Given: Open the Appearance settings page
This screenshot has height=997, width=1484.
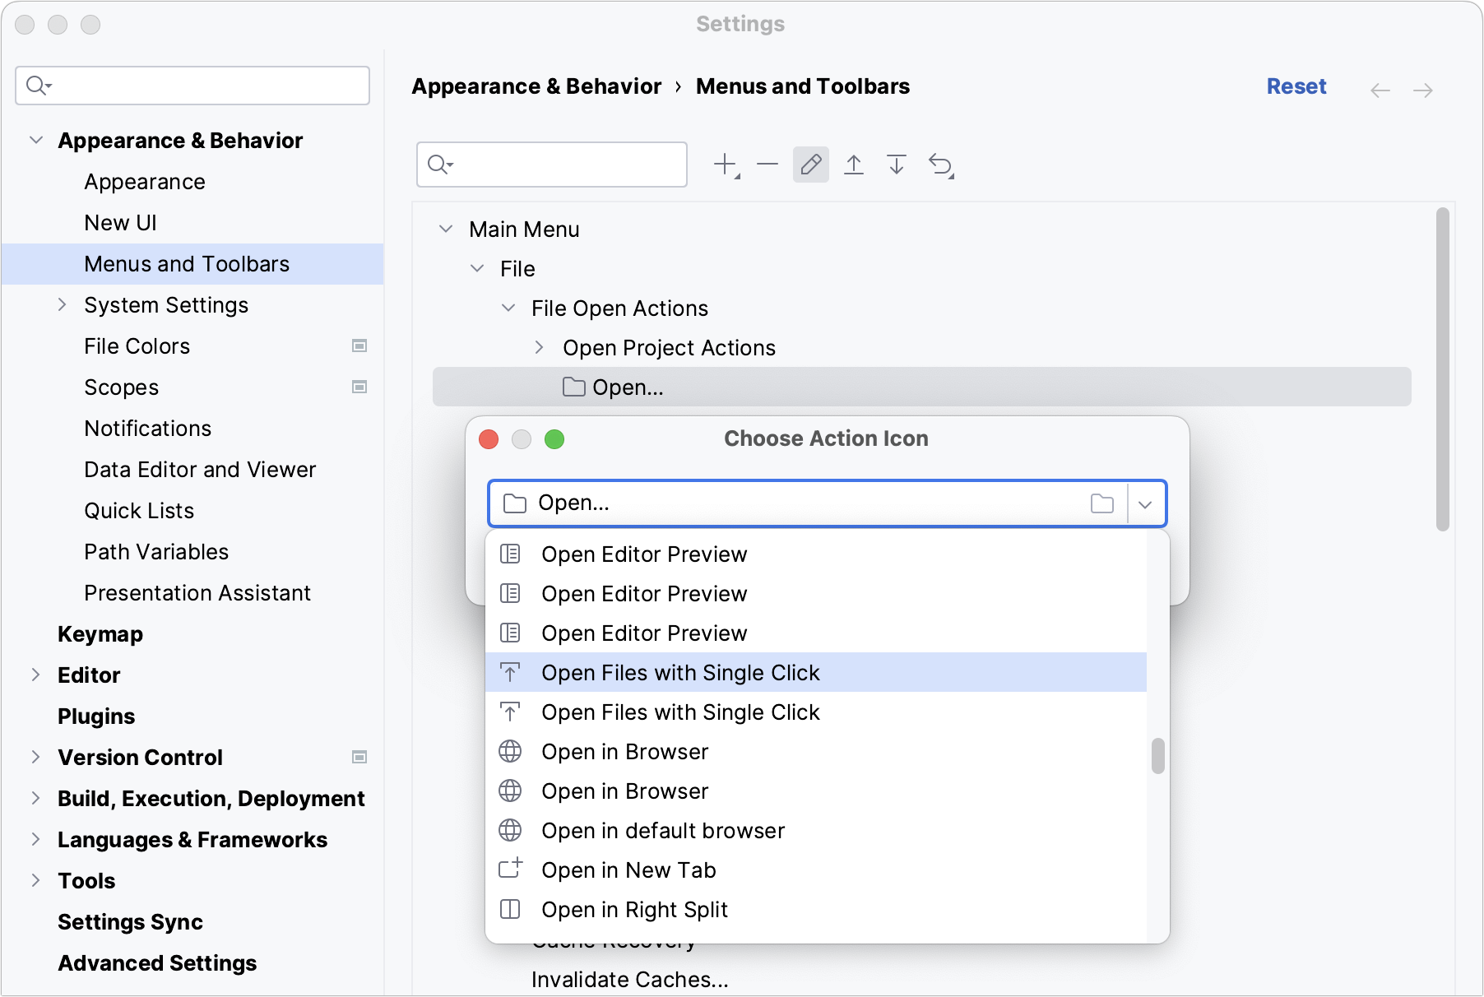Looking at the screenshot, I should click(x=145, y=182).
